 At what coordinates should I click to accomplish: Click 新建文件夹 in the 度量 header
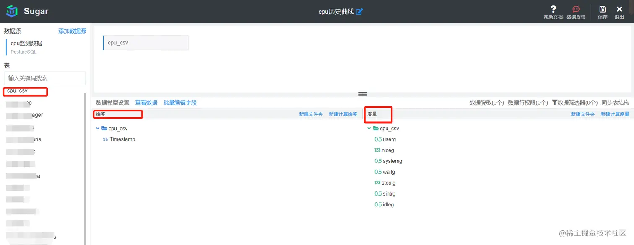point(582,114)
